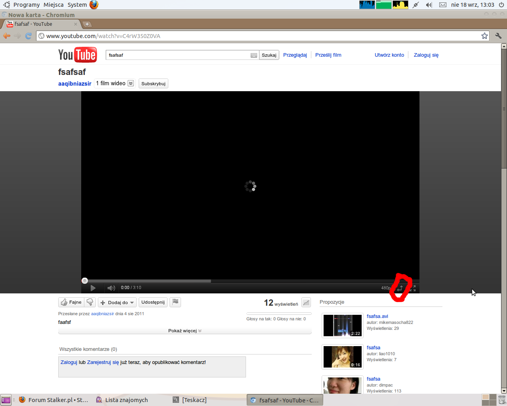Click the network connection icon in panel
The width and height of the screenshot is (507, 406).
pos(416,5)
